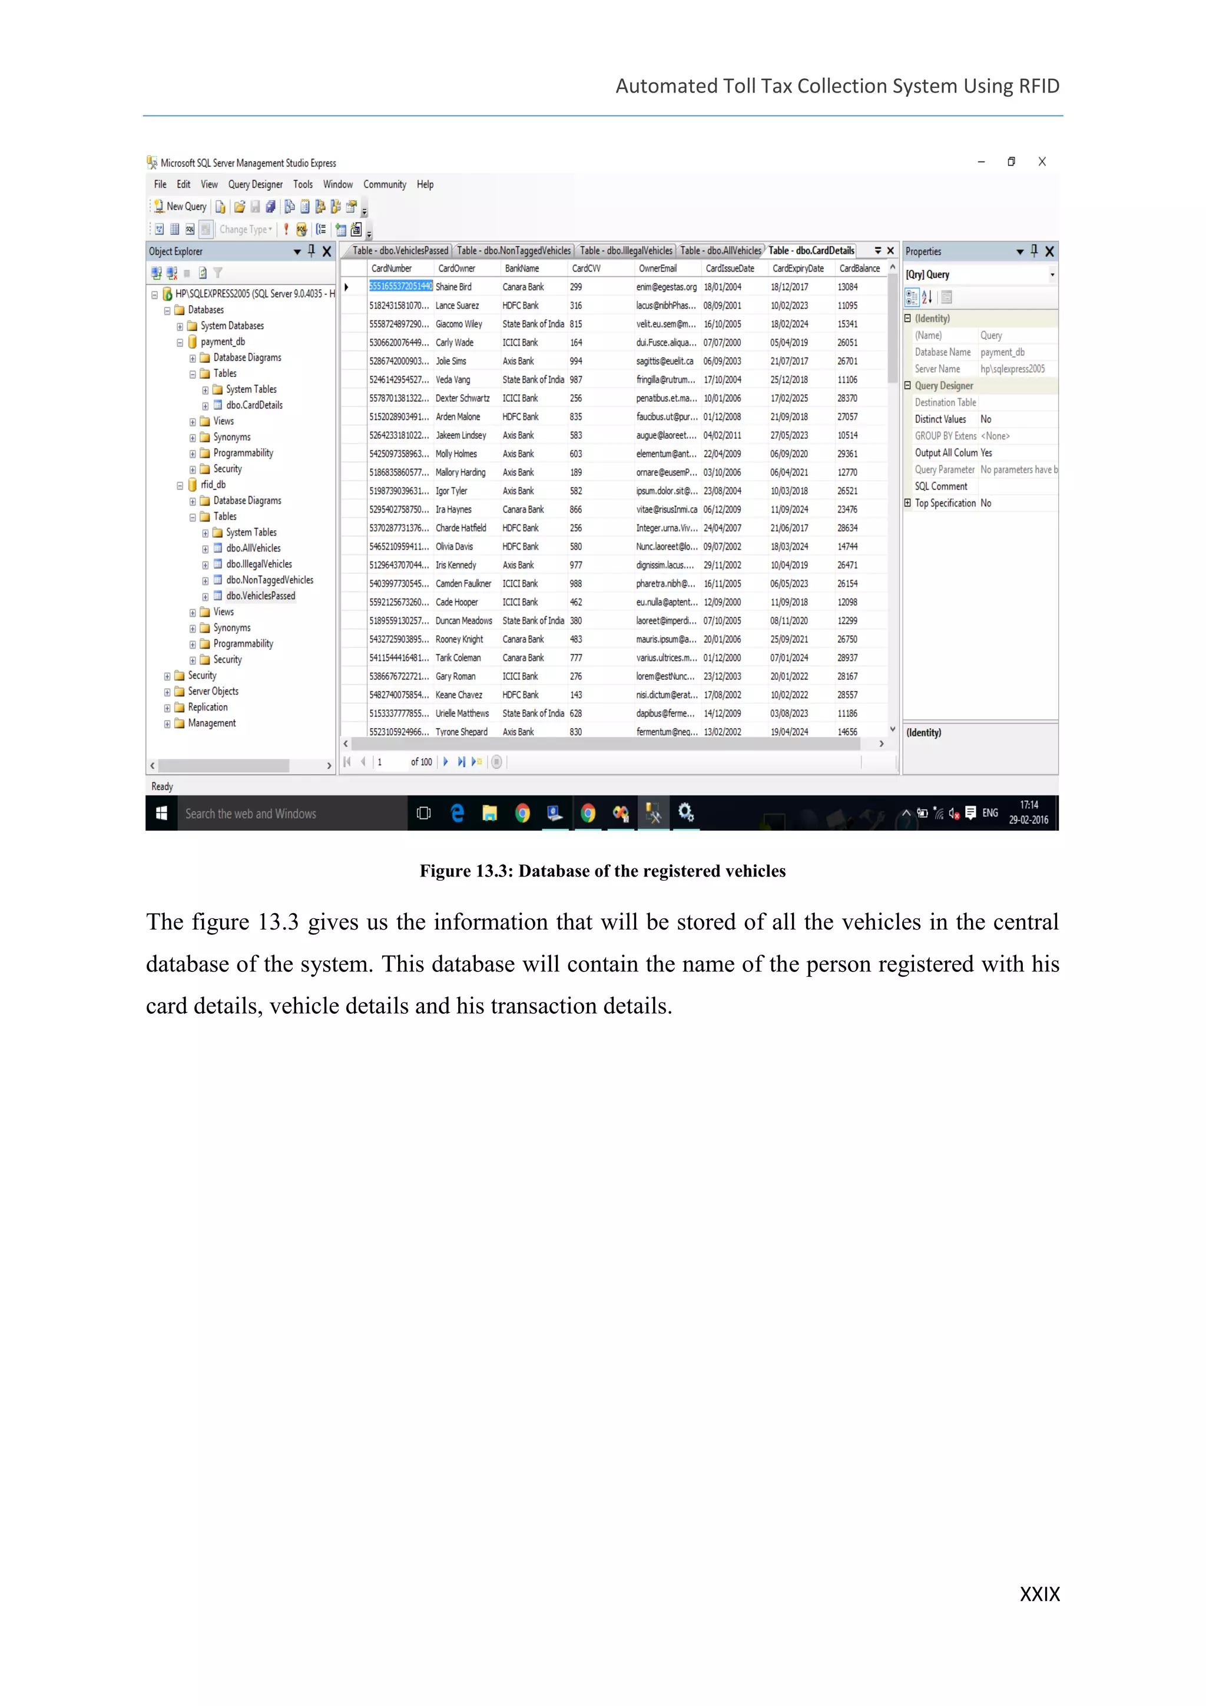
Task: Toggle the Show Diagram Pane icon
Action: (159, 230)
